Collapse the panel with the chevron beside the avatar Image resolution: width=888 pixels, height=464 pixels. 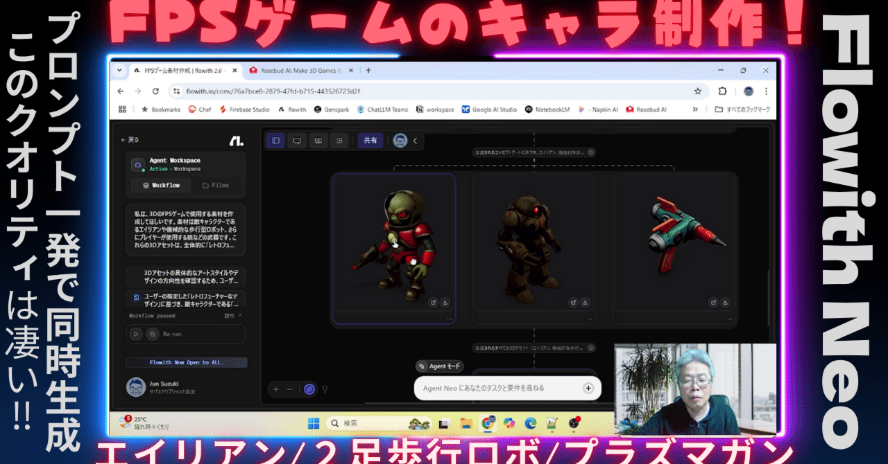[414, 141]
